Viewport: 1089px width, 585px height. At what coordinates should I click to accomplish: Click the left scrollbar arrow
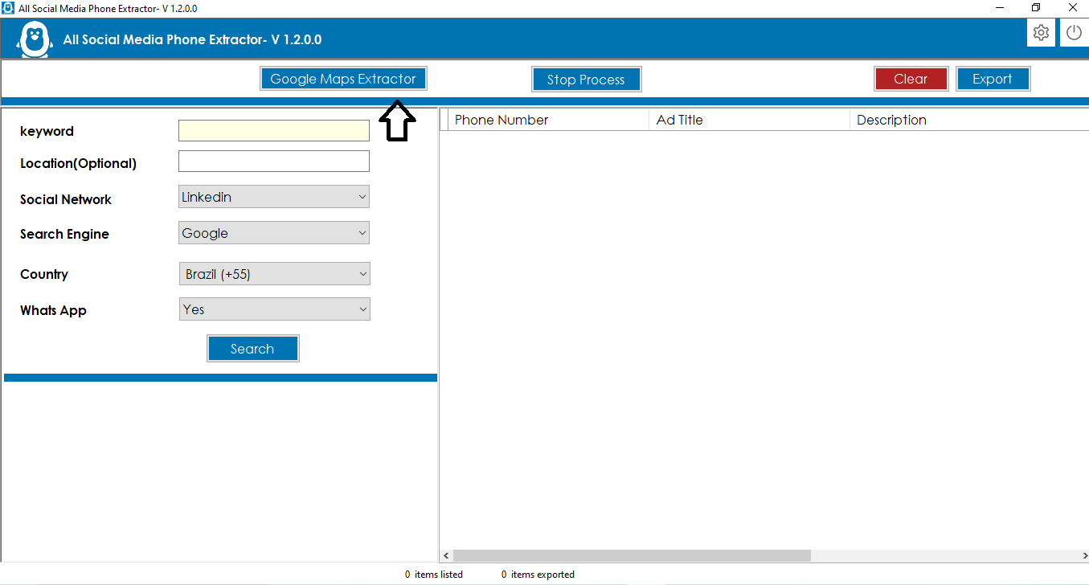447,555
